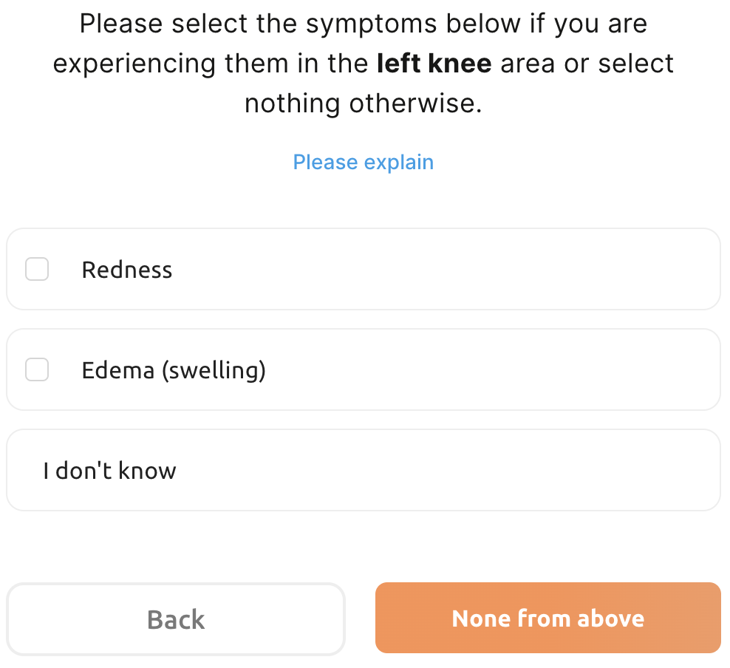Mark swelling as a left knee symptom
This screenshot has width=730, height=668.
[x=37, y=369]
